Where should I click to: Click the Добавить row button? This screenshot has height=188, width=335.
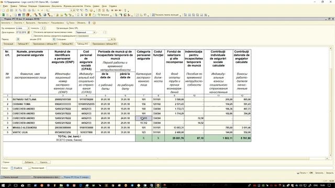pyautogui.click(x=29, y=162)
